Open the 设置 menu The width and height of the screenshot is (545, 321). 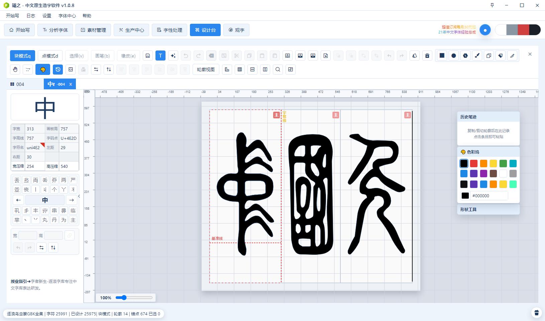pyautogui.click(x=47, y=16)
